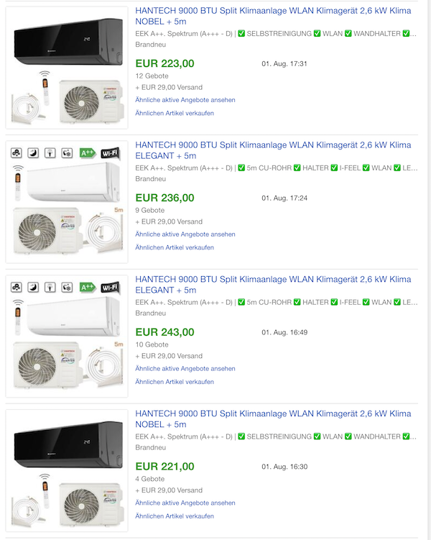Open title link of EUR 221,00 NOBEL listing

(x=273, y=418)
